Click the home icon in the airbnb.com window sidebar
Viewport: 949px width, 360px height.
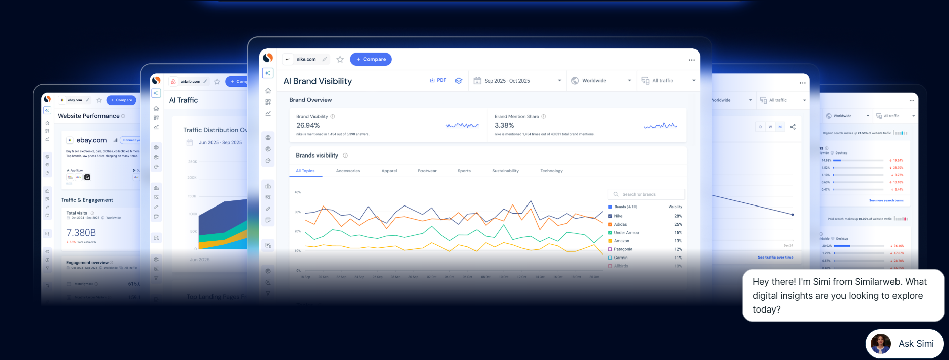(x=156, y=109)
